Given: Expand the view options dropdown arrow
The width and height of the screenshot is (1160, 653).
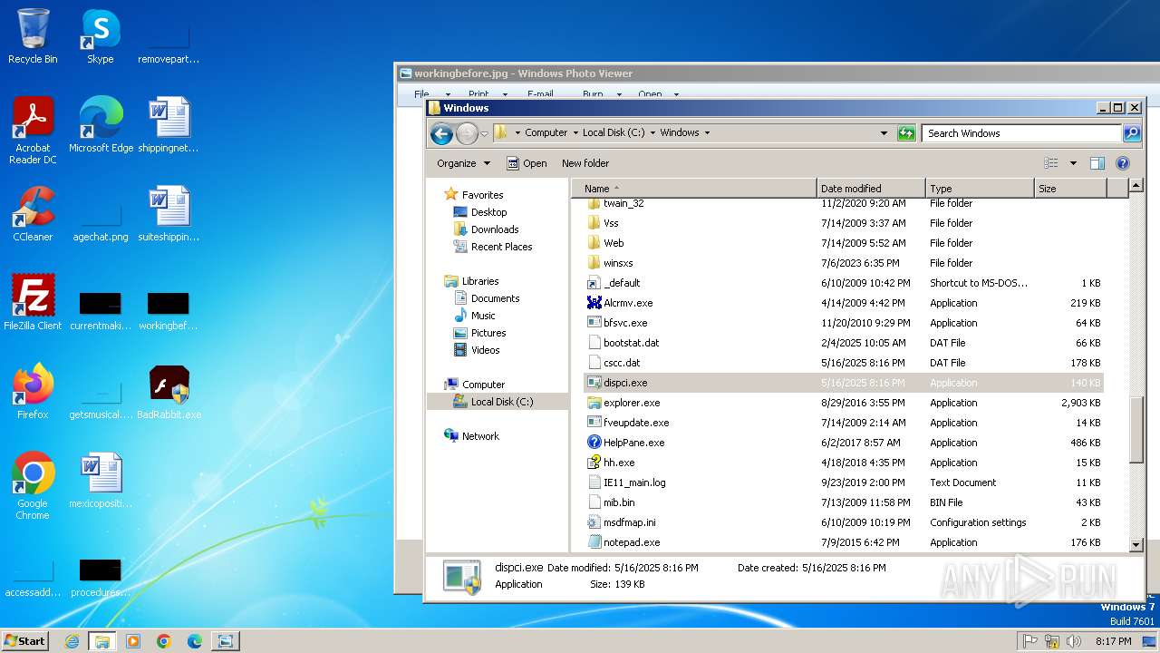Looking at the screenshot, I should (x=1073, y=163).
